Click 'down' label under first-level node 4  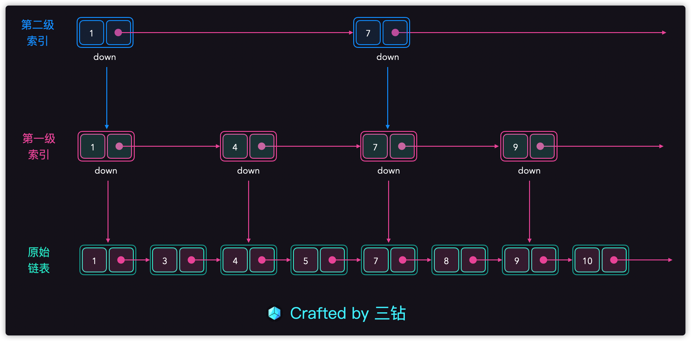(248, 171)
